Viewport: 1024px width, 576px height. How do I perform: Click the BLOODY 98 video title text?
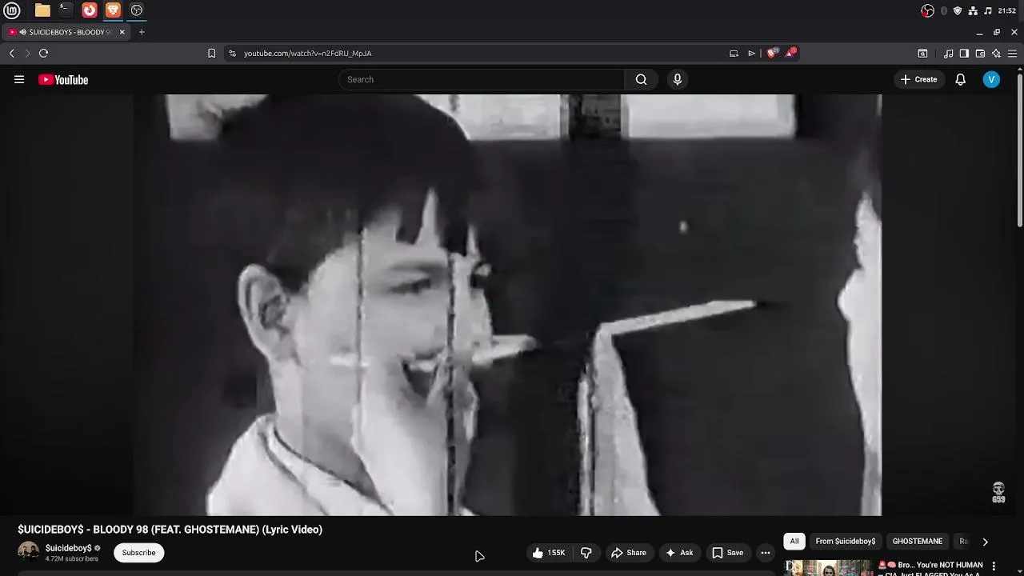point(170,530)
